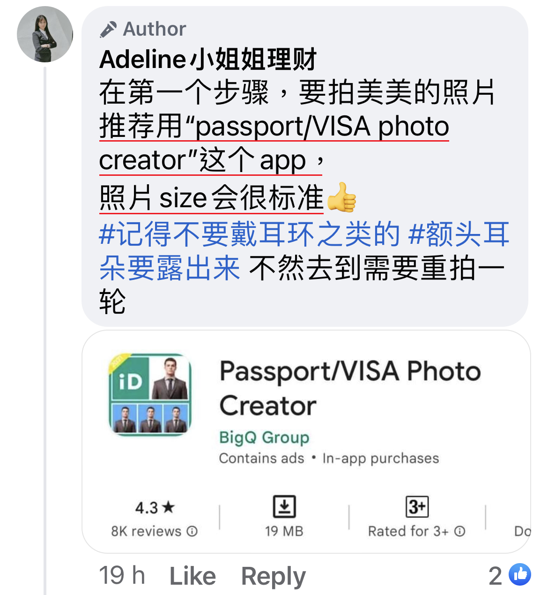Image resolution: width=548 pixels, height=595 pixels.
Task: Open BigQ Group developer link
Action: pos(264,437)
